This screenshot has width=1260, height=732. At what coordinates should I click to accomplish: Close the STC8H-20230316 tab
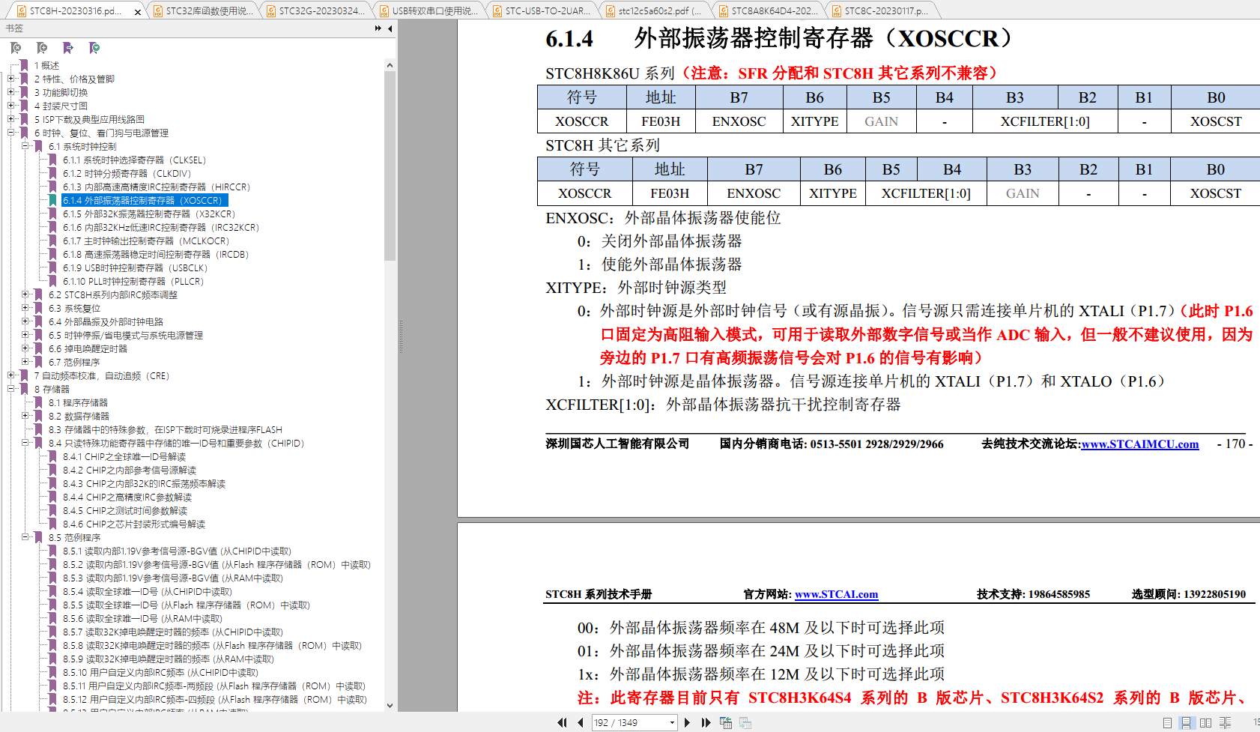point(137,11)
